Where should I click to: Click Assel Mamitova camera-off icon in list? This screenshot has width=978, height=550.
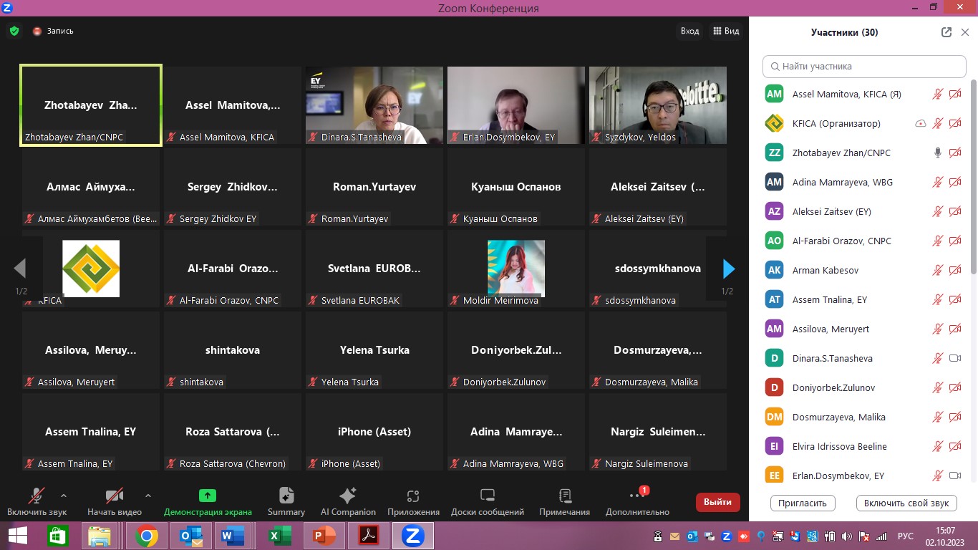click(x=955, y=94)
